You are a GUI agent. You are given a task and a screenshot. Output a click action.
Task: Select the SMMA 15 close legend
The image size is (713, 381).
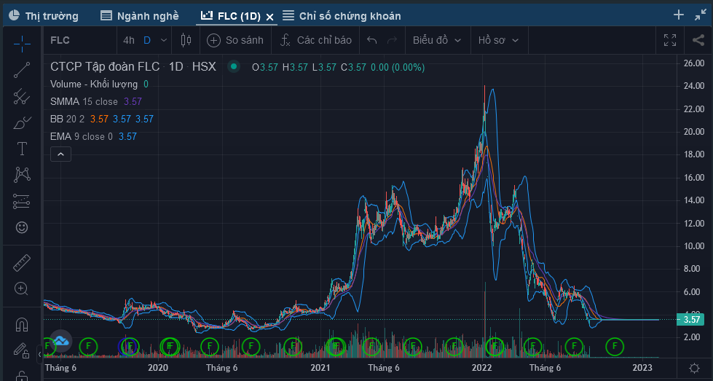click(x=84, y=101)
